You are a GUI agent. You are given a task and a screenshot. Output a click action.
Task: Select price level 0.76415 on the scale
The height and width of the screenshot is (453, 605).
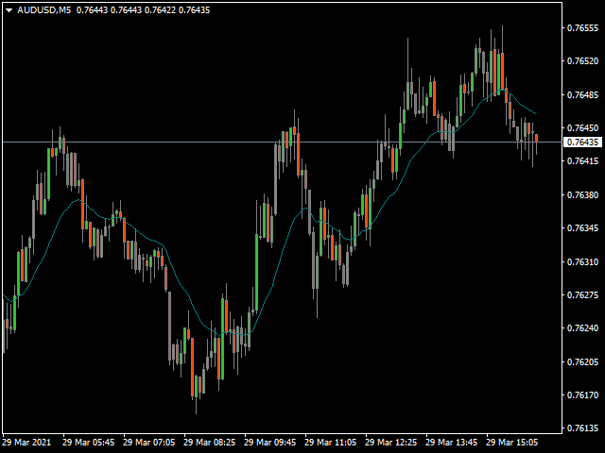(582, 161)
